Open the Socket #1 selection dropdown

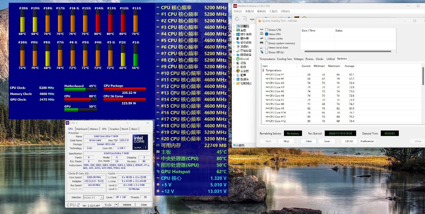tap(92, 197)
